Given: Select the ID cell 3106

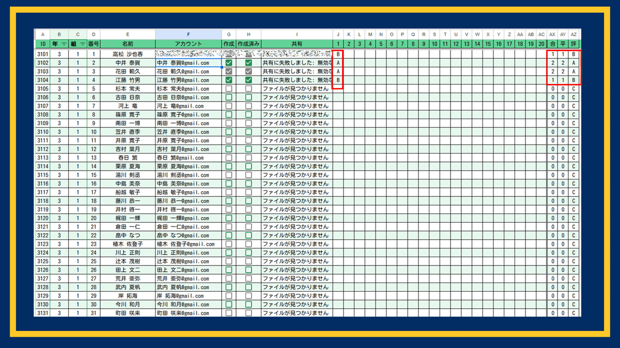Looking at the screenshot, I should (43, 97).
